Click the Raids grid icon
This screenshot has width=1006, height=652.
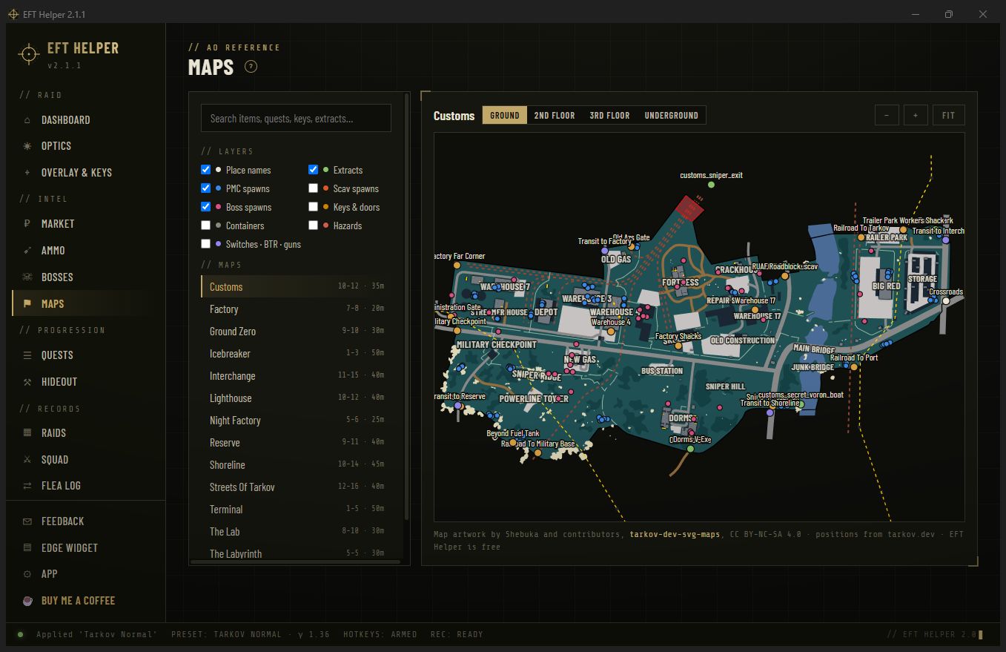pyautogui.click(x=27, y=433)
